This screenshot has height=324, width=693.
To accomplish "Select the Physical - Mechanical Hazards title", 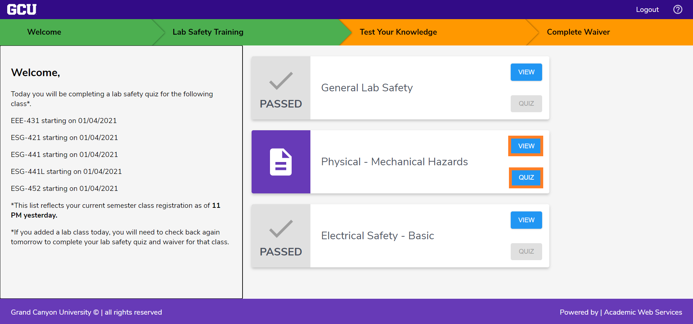I will point(395,162).
